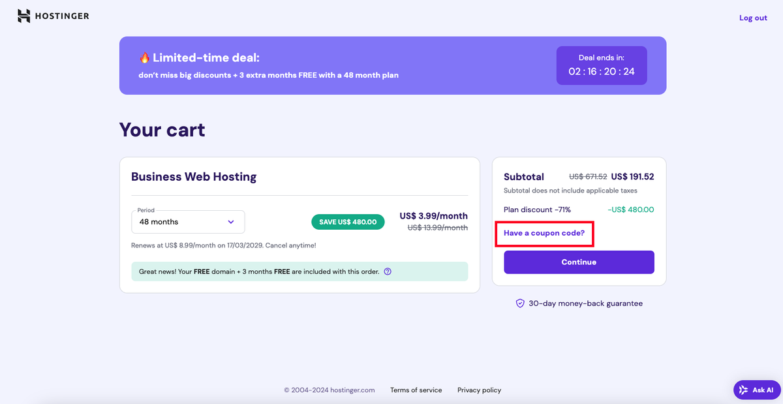Click the hostinger.com copyright link
Screen dimensions: 783x404
pos(329,390)
